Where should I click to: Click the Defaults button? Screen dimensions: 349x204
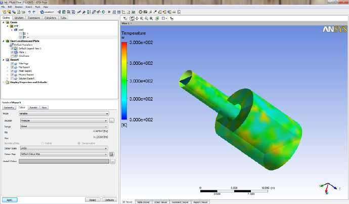pyautogui.click(x=109, y=199)
